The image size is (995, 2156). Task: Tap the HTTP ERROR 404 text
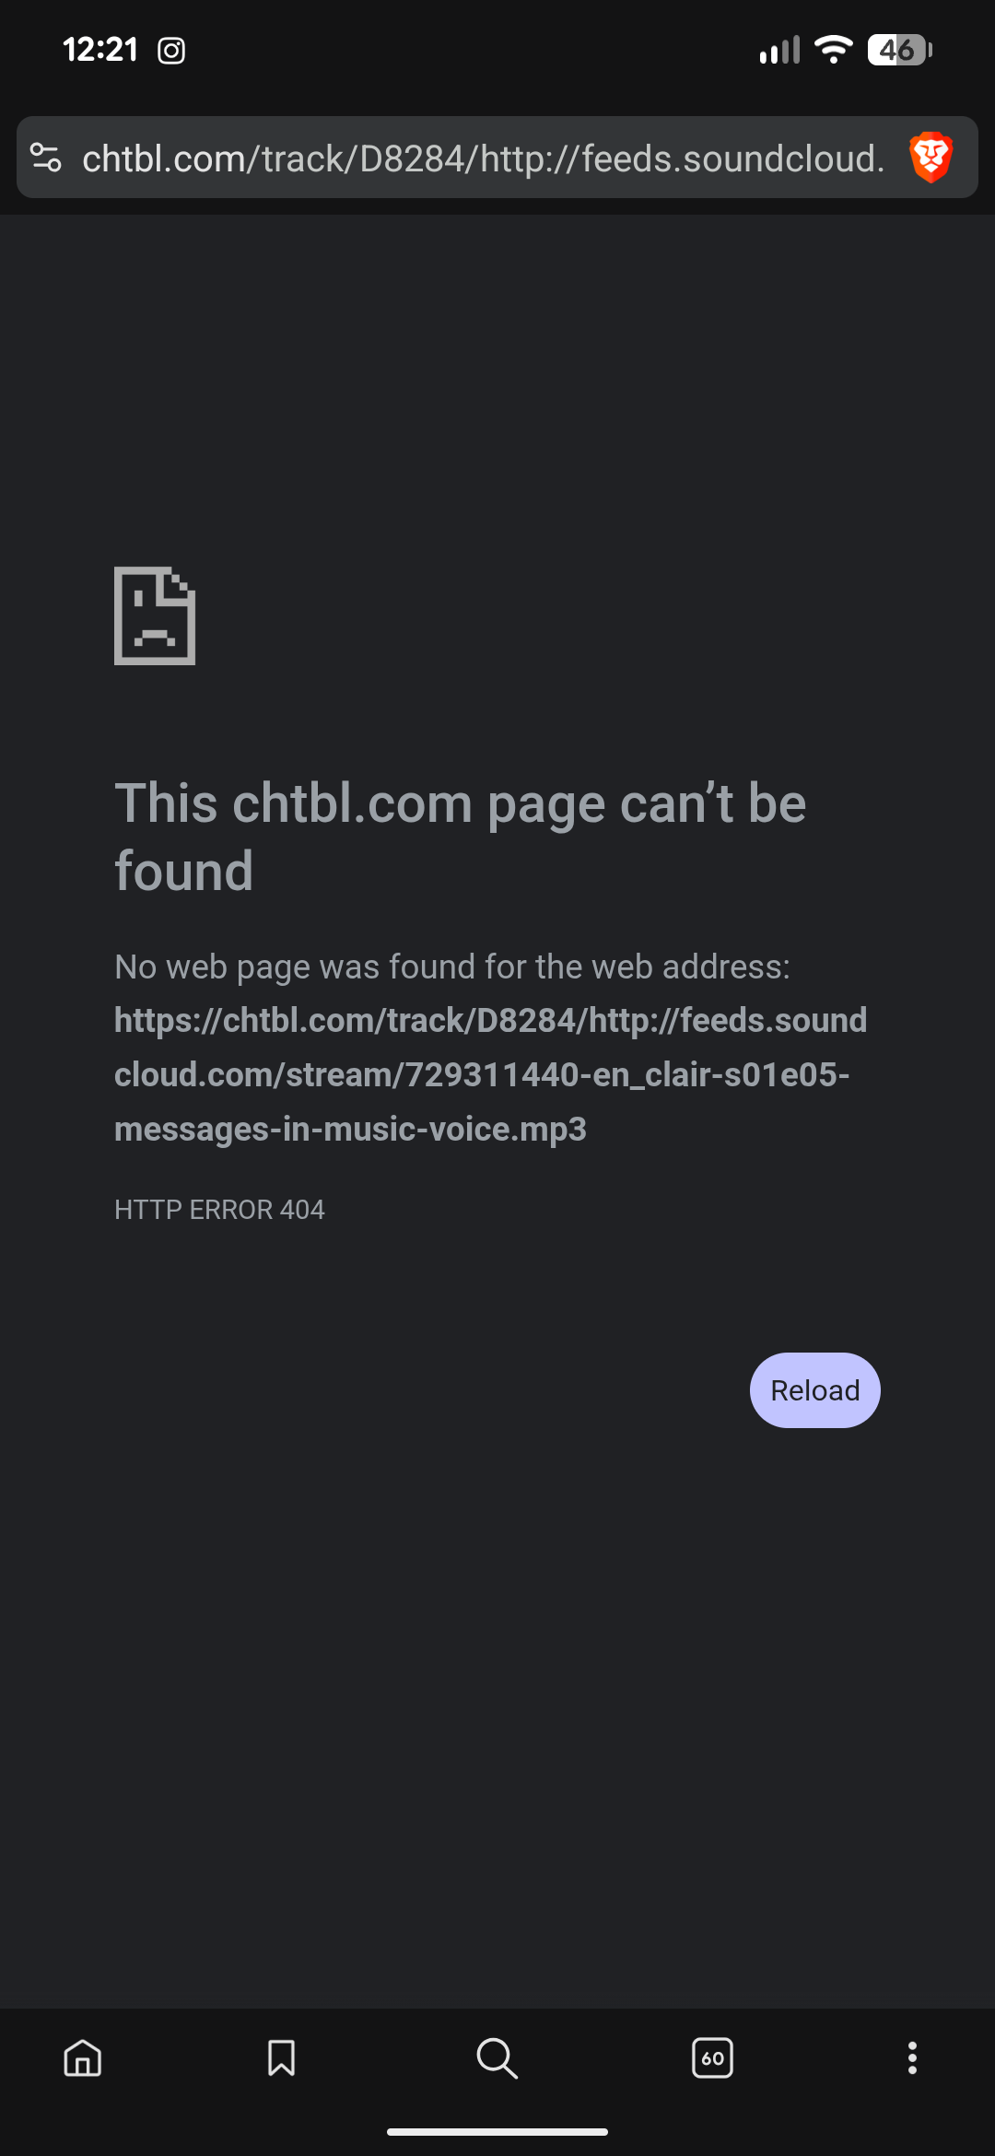[219, 1209]
